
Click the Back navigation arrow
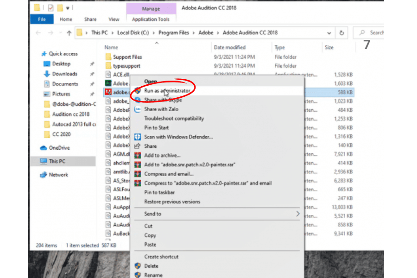point(38,33)
